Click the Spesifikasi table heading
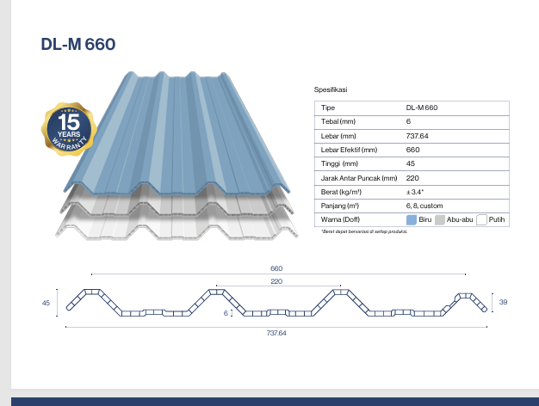 tap(331, 89)
